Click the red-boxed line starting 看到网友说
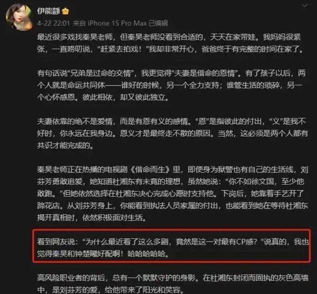 [x=173, y=241]
